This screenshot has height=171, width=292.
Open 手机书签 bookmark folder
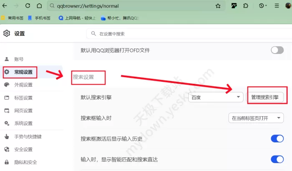coord(39,18)
